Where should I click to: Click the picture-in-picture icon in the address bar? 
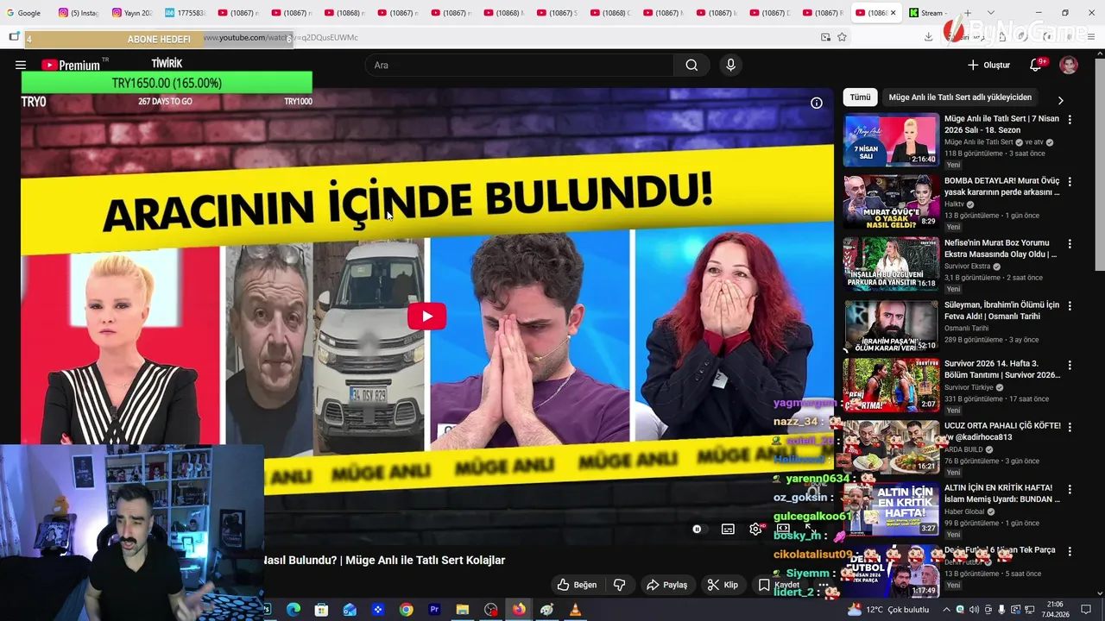coord(825,37)
